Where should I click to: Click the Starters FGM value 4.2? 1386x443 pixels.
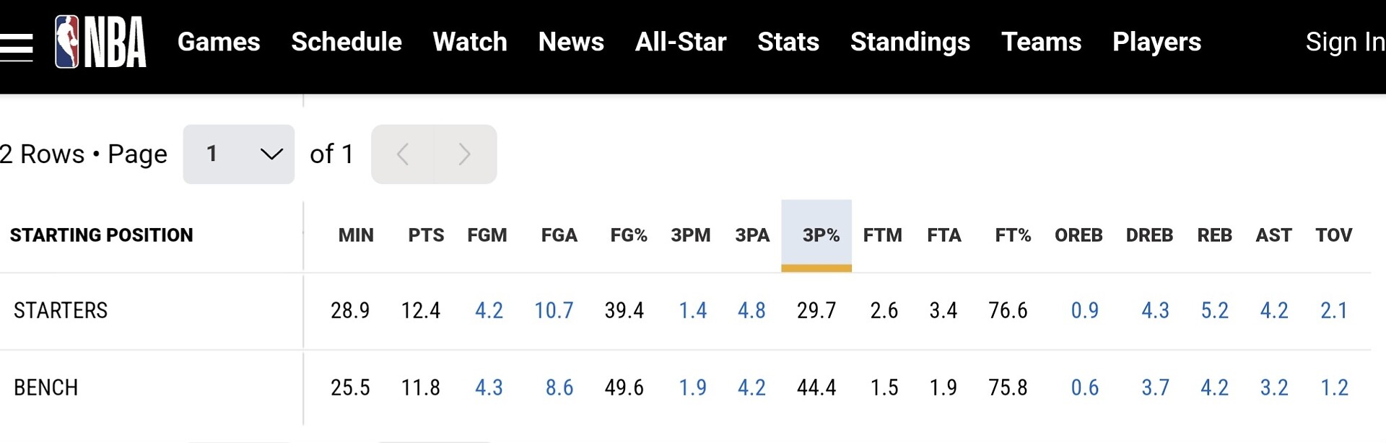coord(489,310)
